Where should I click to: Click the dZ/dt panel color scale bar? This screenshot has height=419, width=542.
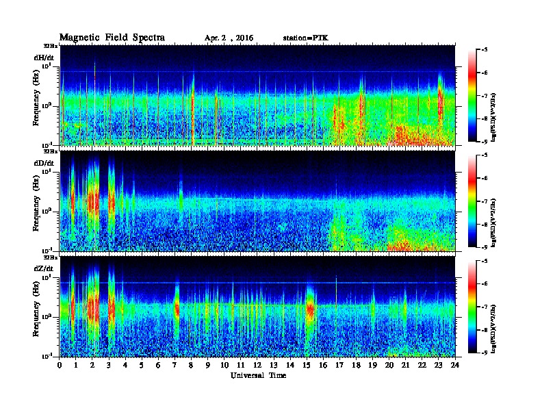[x=472, y=307]
